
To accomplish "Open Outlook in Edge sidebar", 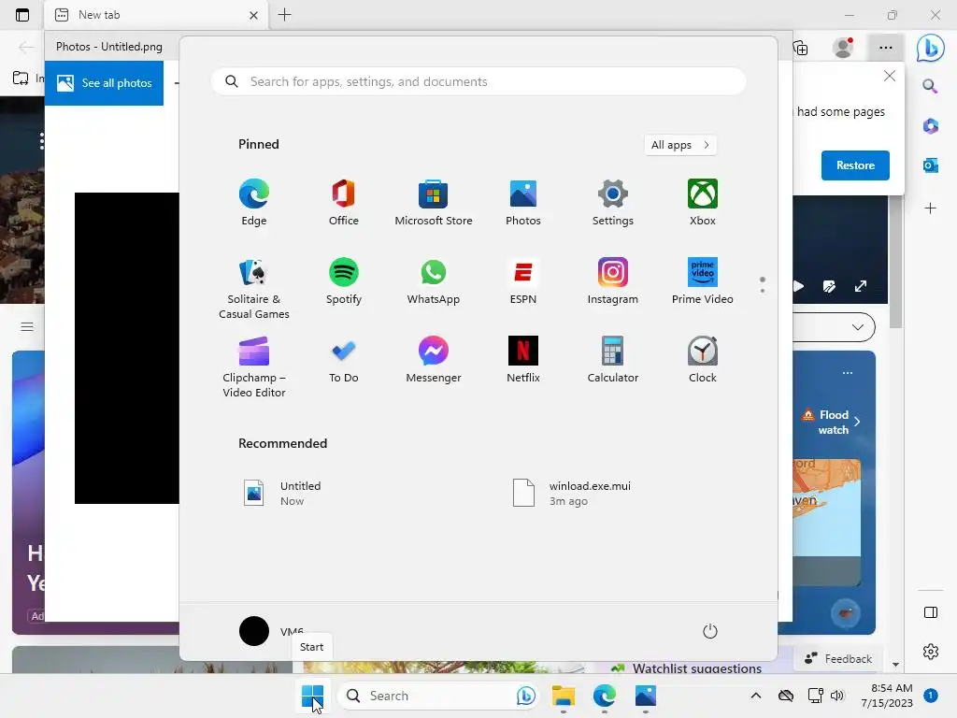I will (x=930, y=165).
